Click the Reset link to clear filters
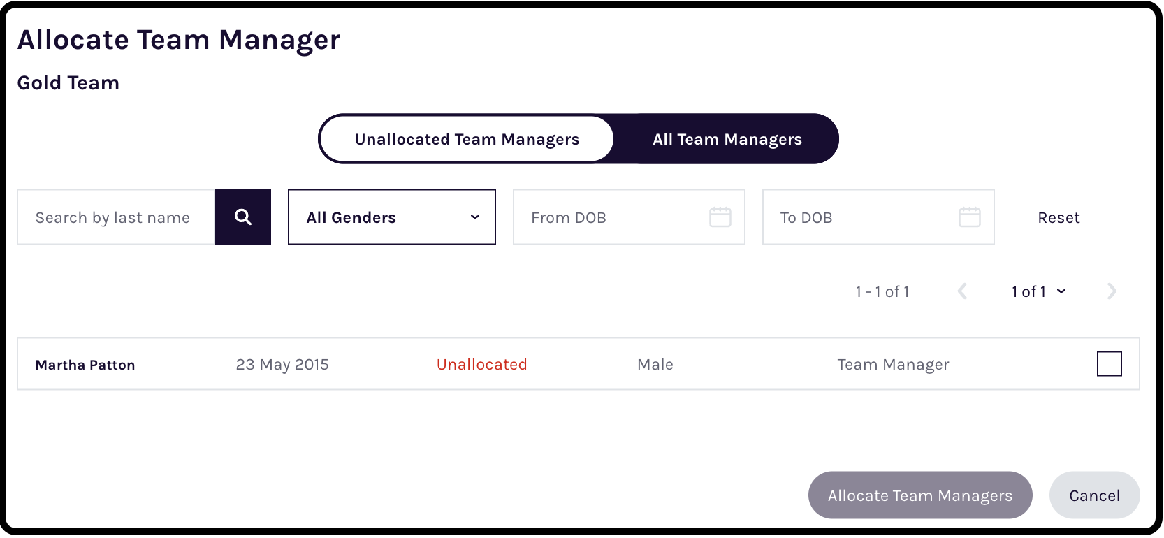1164x538 pixels. (1058, 217)
